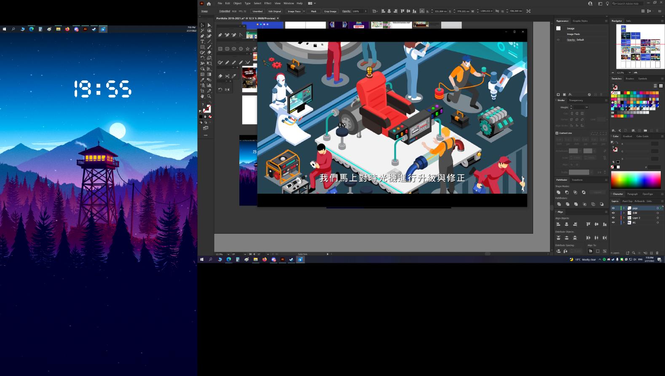This screenshot has height=376, width=665.
Task: Open the Appearance panel options menu
Action: [x=606, y=21]
